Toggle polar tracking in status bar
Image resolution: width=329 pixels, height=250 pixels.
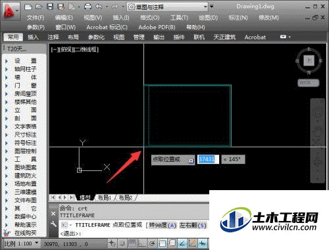pos(152,243)
